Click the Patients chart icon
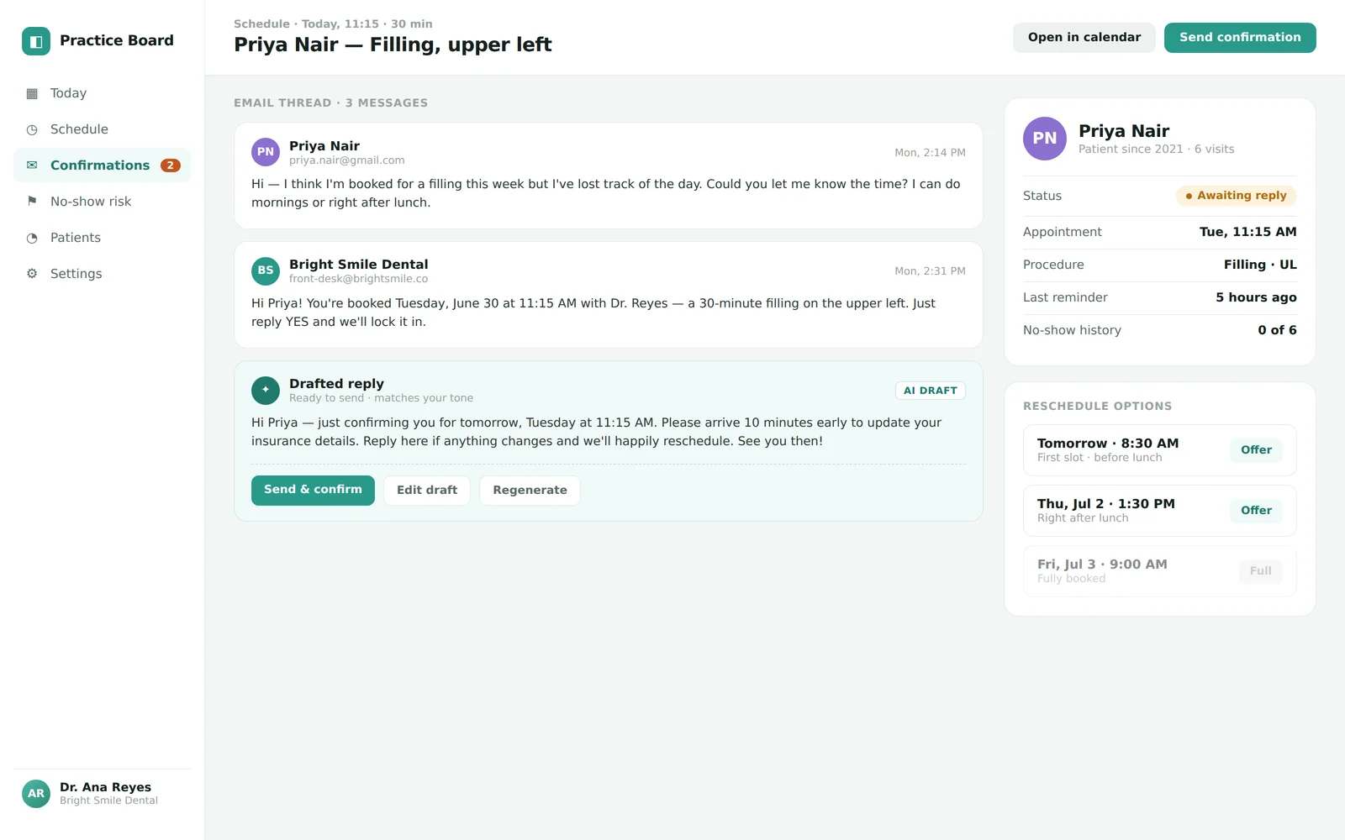1345x840 pixels. pos(32,238)
